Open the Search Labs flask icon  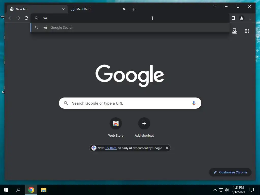234,31
